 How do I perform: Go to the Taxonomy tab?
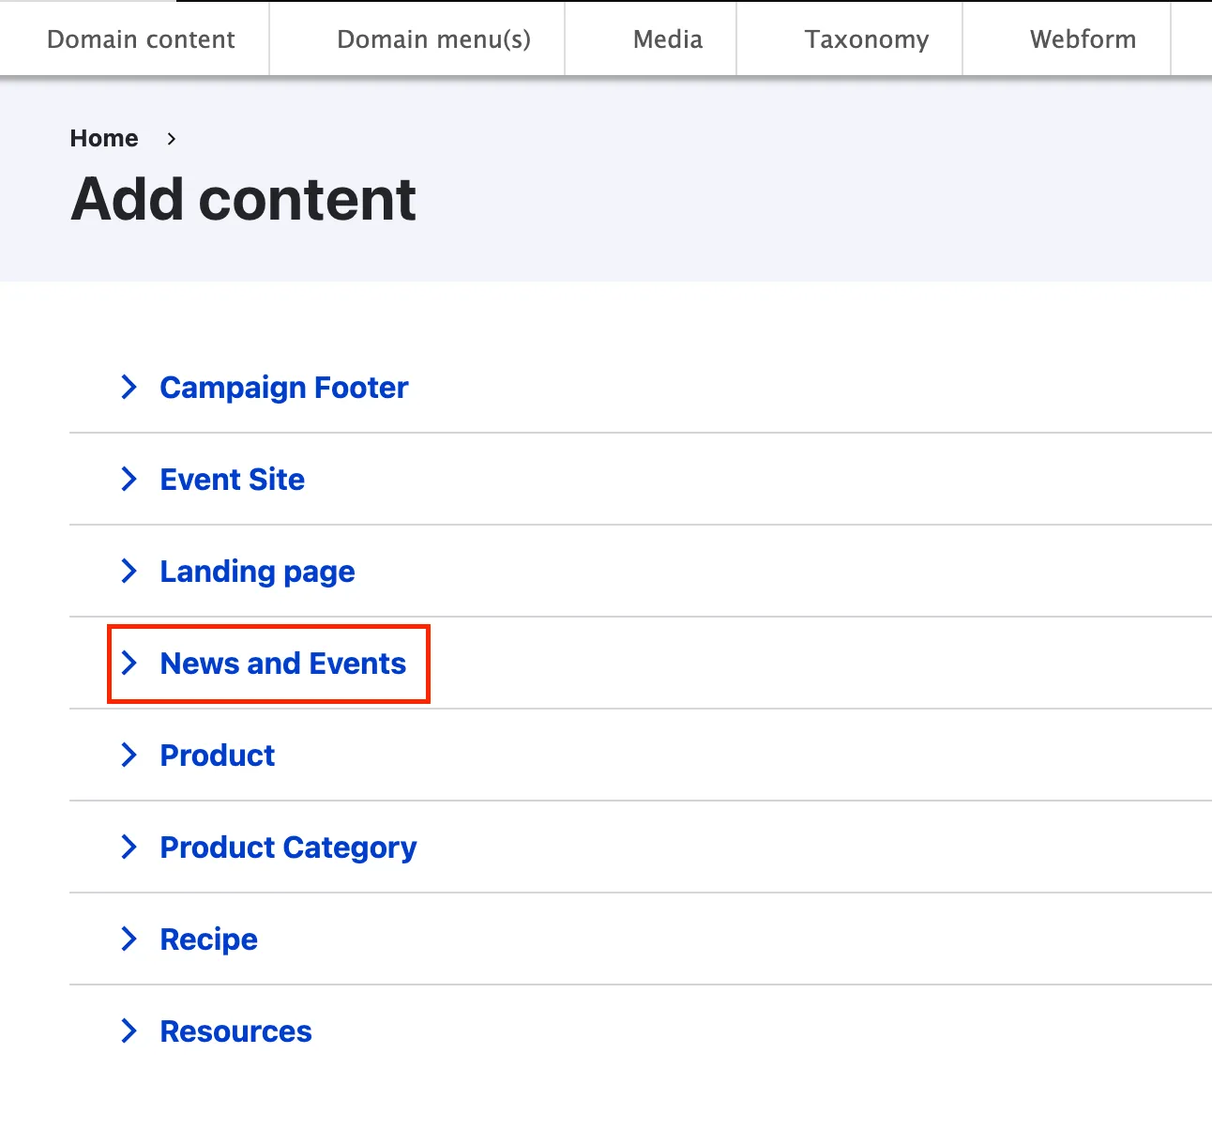coord(867,39)
